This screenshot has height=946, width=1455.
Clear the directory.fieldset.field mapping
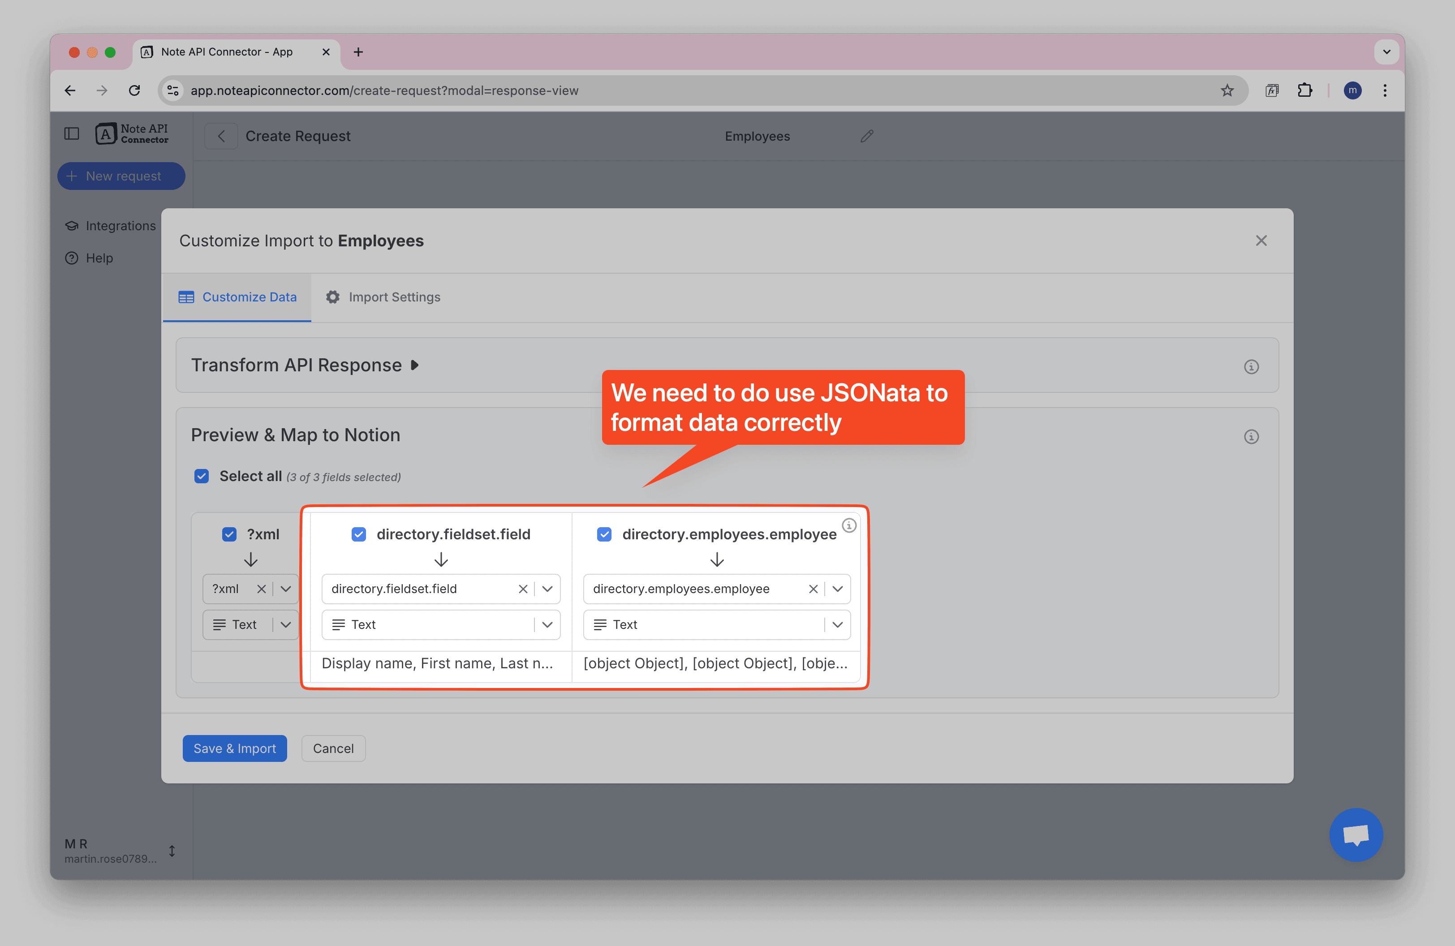523,589
